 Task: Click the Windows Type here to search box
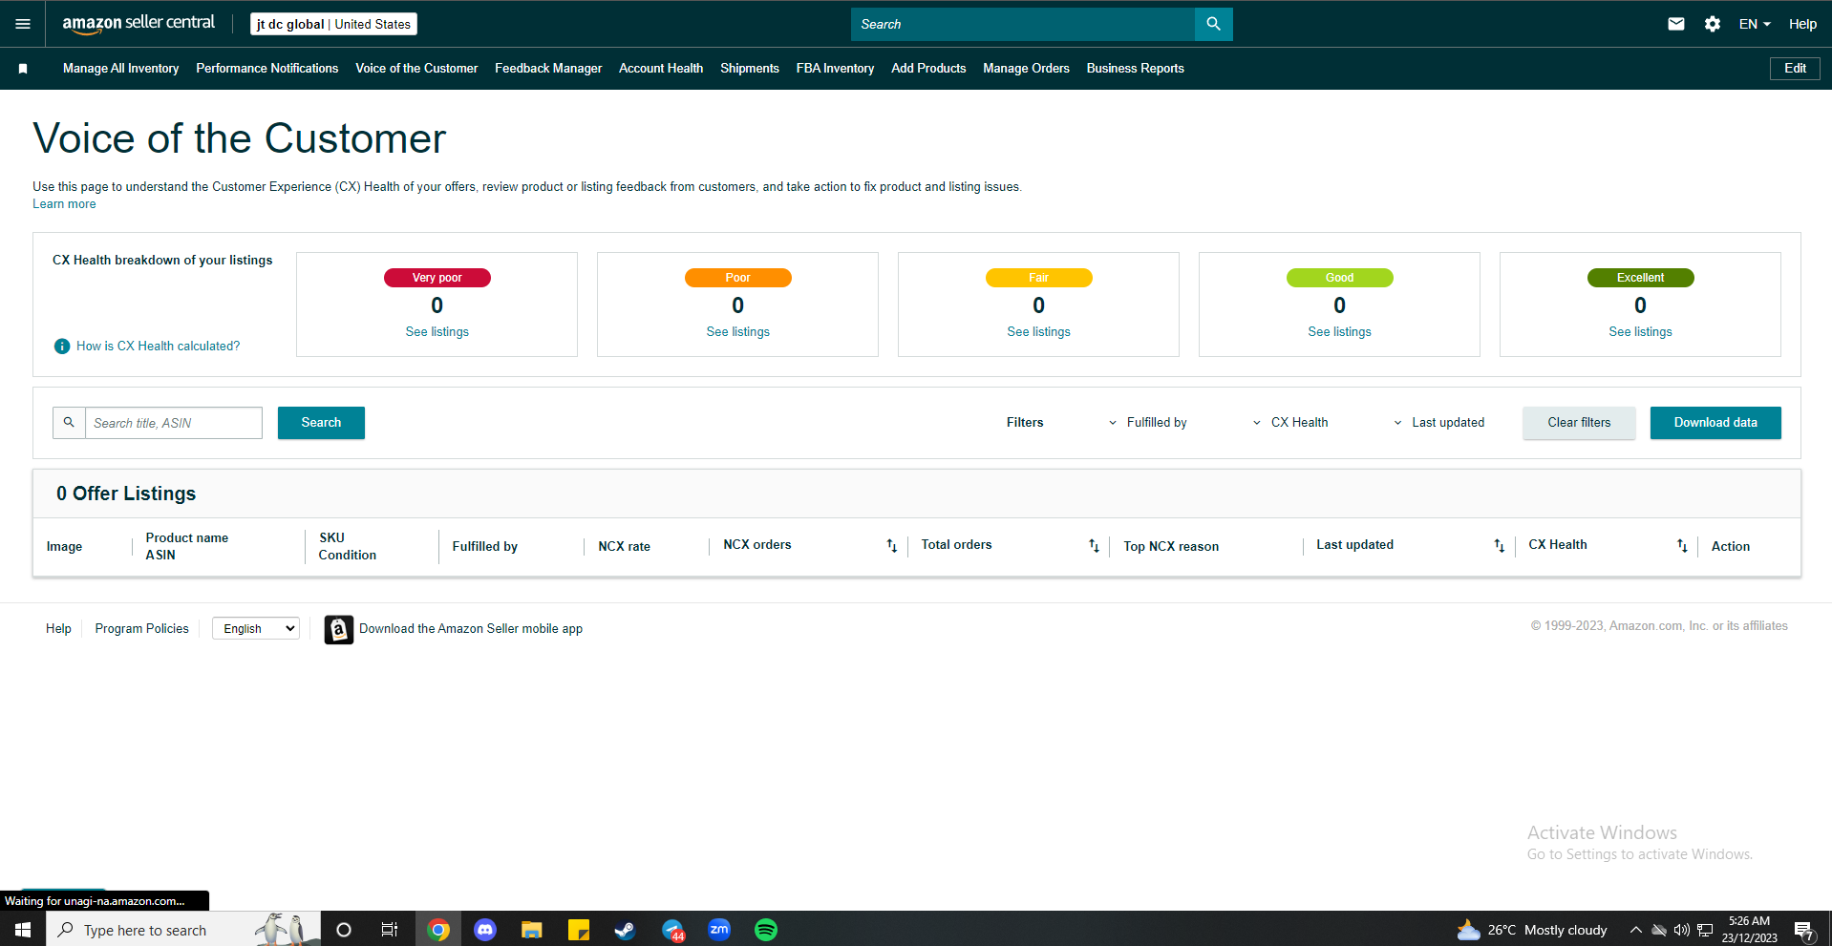tap(183, 930)
